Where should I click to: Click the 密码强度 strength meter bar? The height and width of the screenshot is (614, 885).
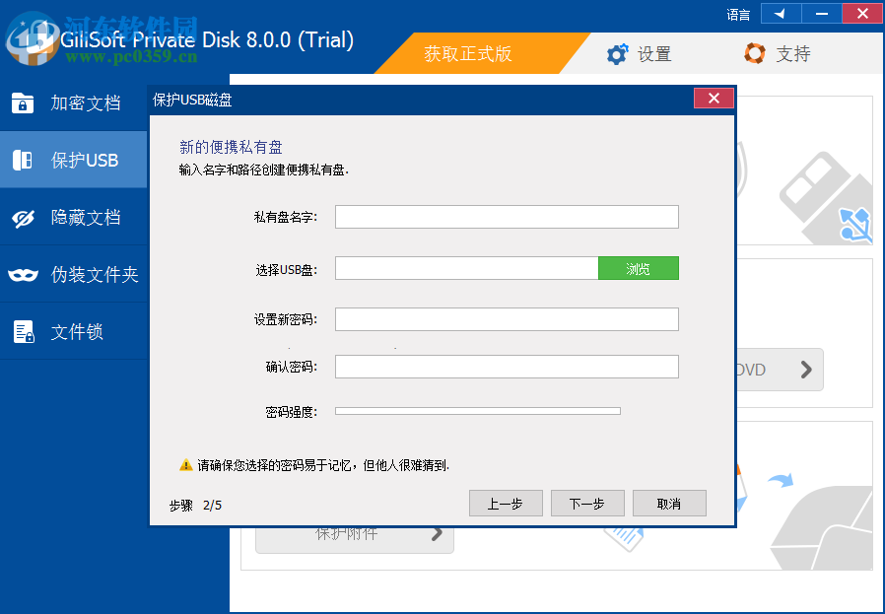[477, 411]
